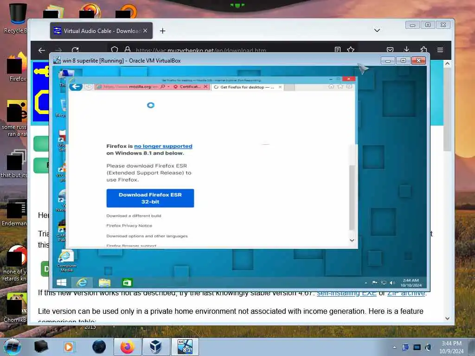
Task: Open the Certificate error notice in IE
Action: 187,87
